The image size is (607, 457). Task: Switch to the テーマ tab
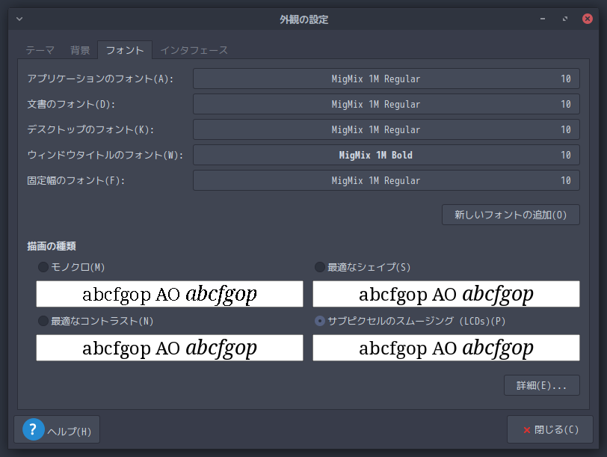38,50
